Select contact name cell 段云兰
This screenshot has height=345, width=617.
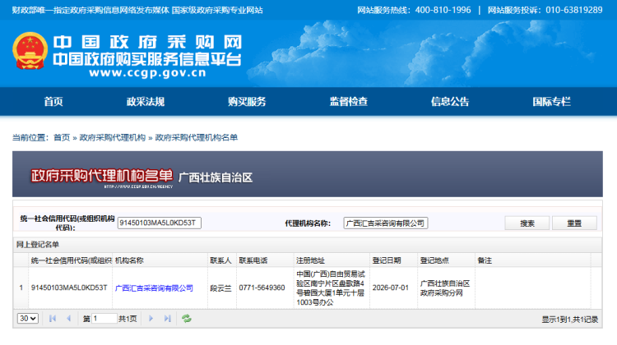pyautogui.click(x=220, y=288)
